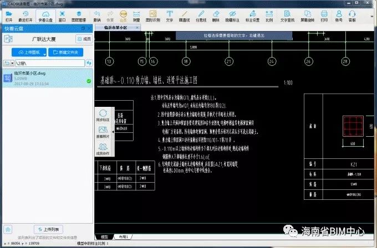The width and height of the screenshot is (377, 248).
Task: Select the 图形识别 shape recognition tool
Action: point(153,16)
